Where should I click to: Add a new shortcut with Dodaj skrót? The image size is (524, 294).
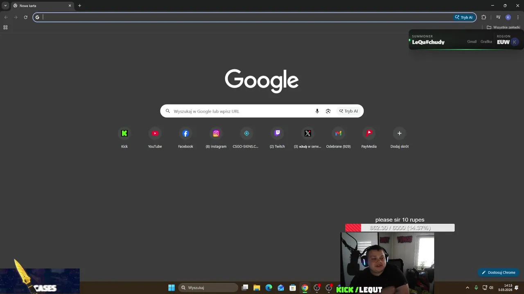coord(400,138)
